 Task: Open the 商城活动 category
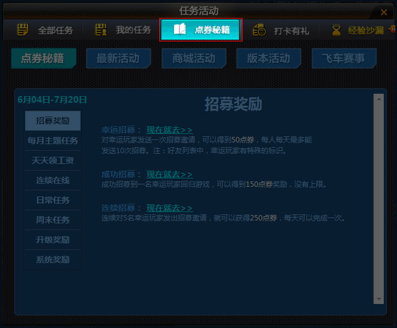[194, 58]
